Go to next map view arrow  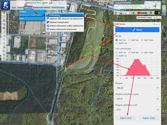[x=4, y=55]
